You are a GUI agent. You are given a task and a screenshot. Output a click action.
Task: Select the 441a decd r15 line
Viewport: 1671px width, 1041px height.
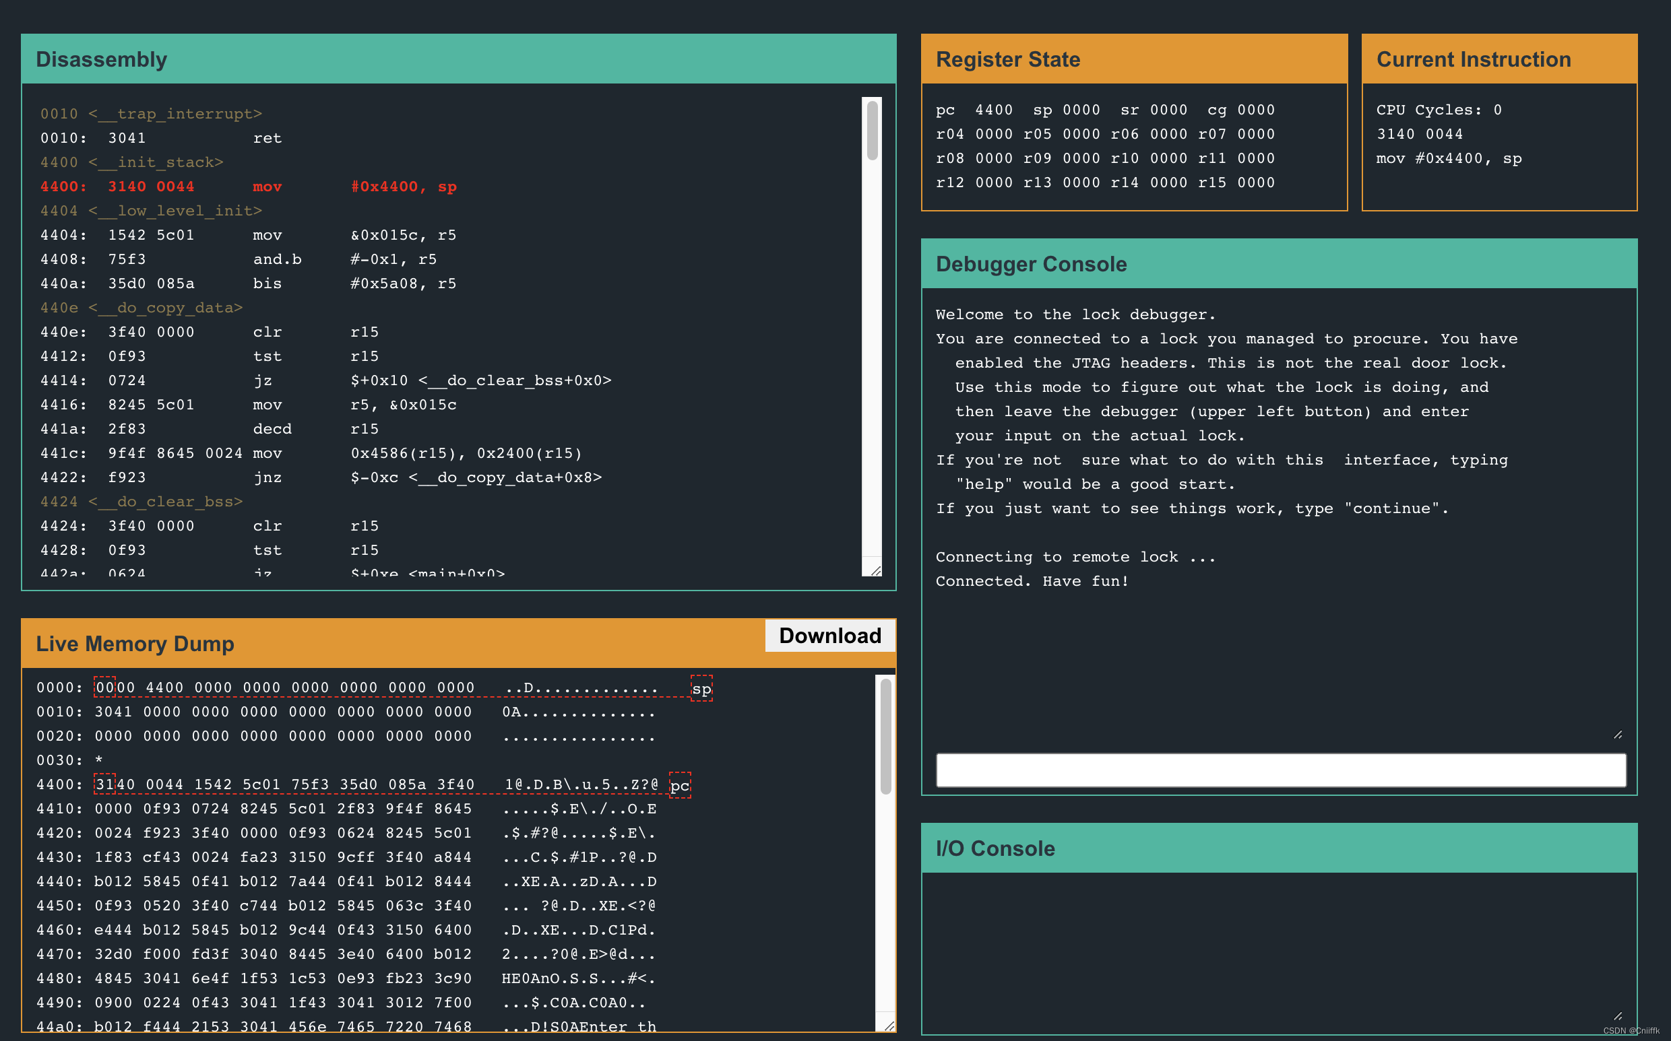[x=210, y=429]
